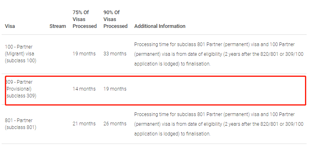Image resolution: width=320 pixels, height=148 pixels.
Task: Click the 19 months cell for subclass 100
Action: coord(84,54)
